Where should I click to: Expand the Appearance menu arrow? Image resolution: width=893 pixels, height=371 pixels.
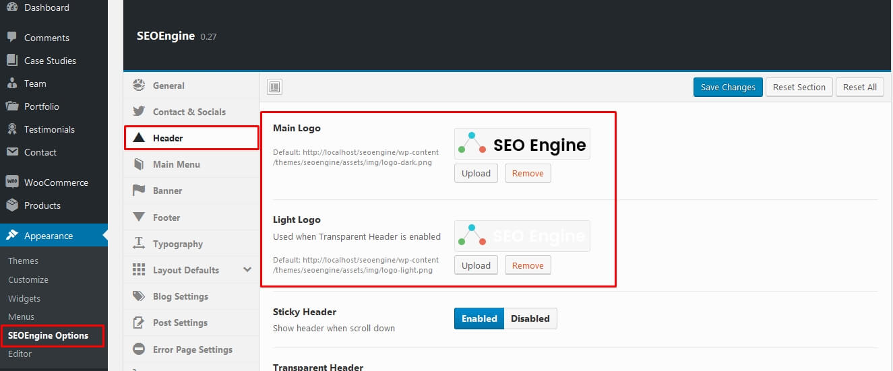click(104, 236)
